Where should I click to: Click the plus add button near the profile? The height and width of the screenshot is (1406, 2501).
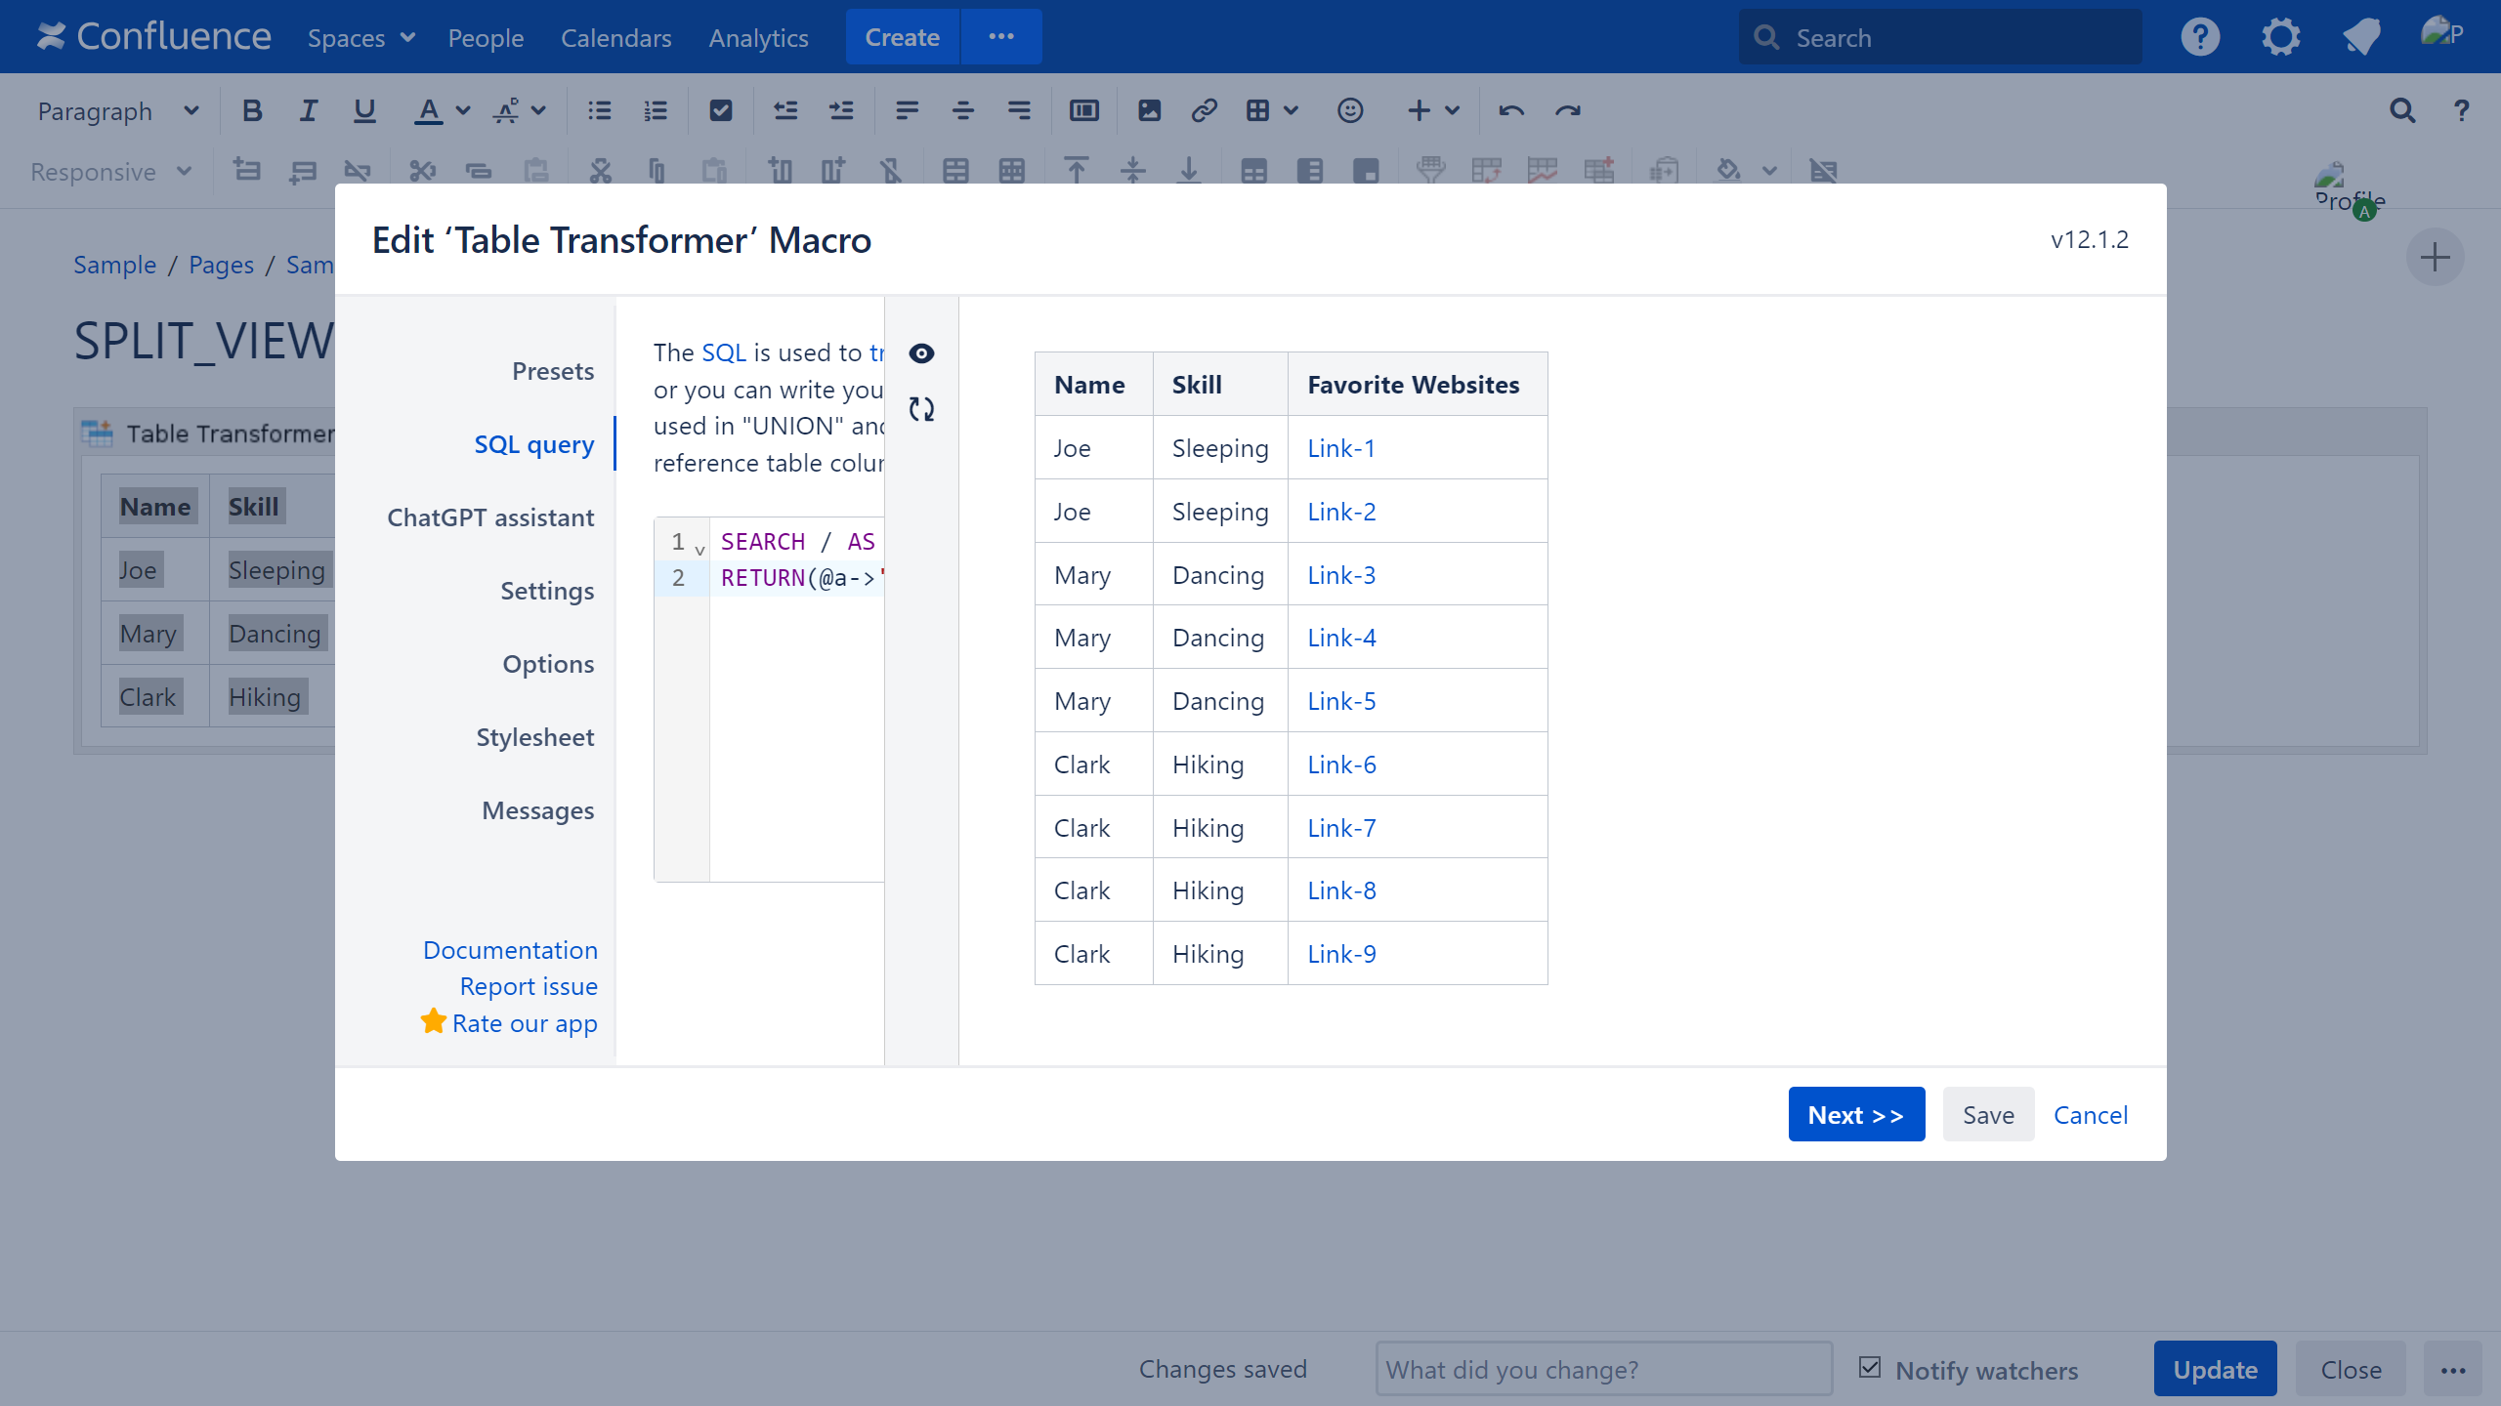2435,258
